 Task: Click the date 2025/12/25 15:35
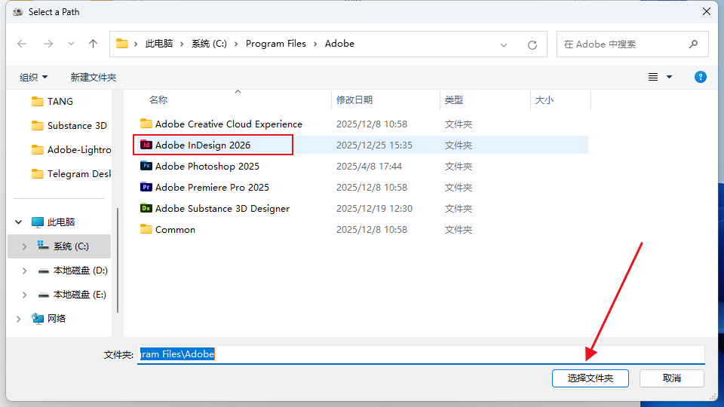point(374,145)
